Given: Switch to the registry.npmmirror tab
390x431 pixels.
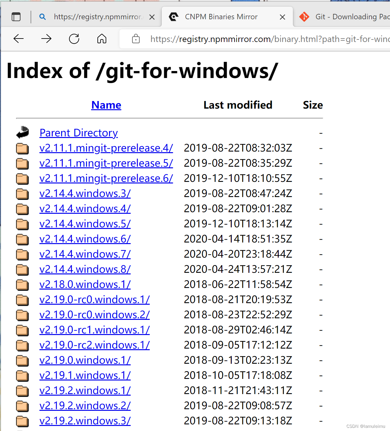Looking at the screenshot, I should pyautogui.click(x=96, y=17).
